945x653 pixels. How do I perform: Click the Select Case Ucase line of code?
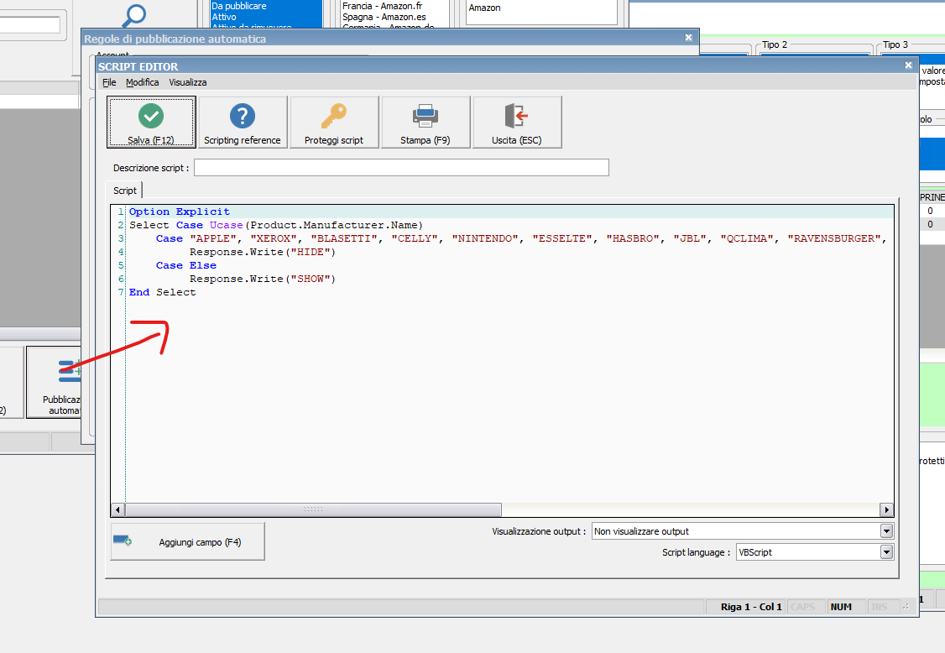pos(276,225)
